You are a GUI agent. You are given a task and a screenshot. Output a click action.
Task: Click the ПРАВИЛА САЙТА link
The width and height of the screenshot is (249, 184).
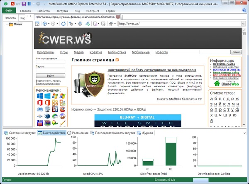click(x=224, y=64)
